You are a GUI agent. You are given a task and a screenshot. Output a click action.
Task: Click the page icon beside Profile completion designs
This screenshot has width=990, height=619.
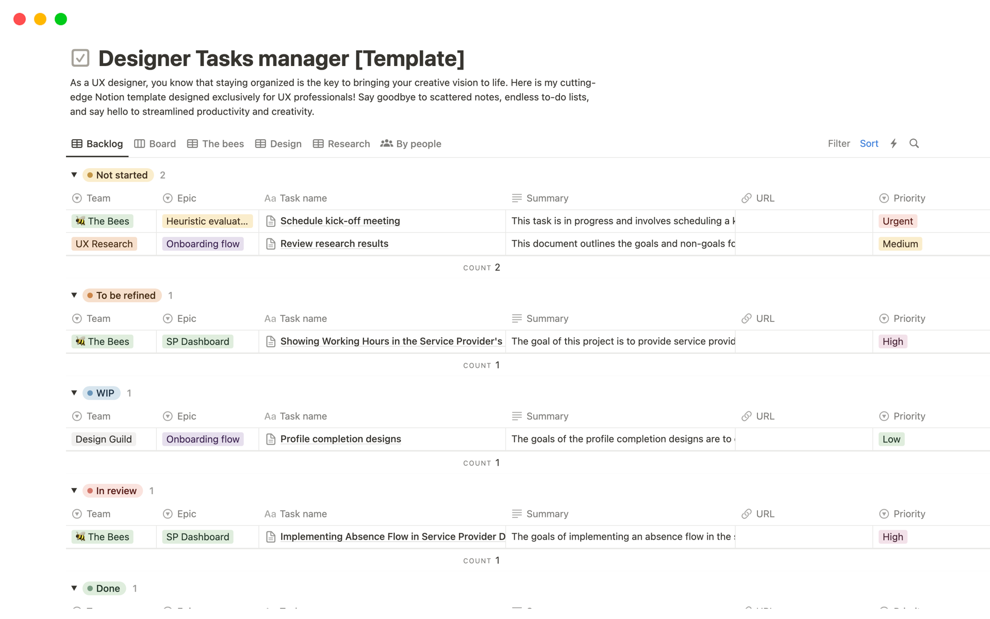pos(271,439)
